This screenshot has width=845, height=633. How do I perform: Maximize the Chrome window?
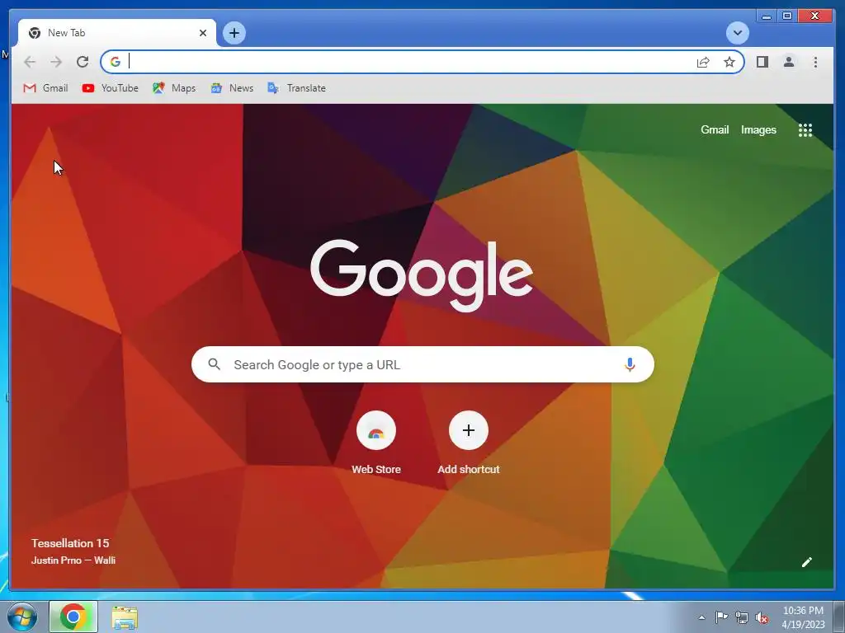point(786,16)
